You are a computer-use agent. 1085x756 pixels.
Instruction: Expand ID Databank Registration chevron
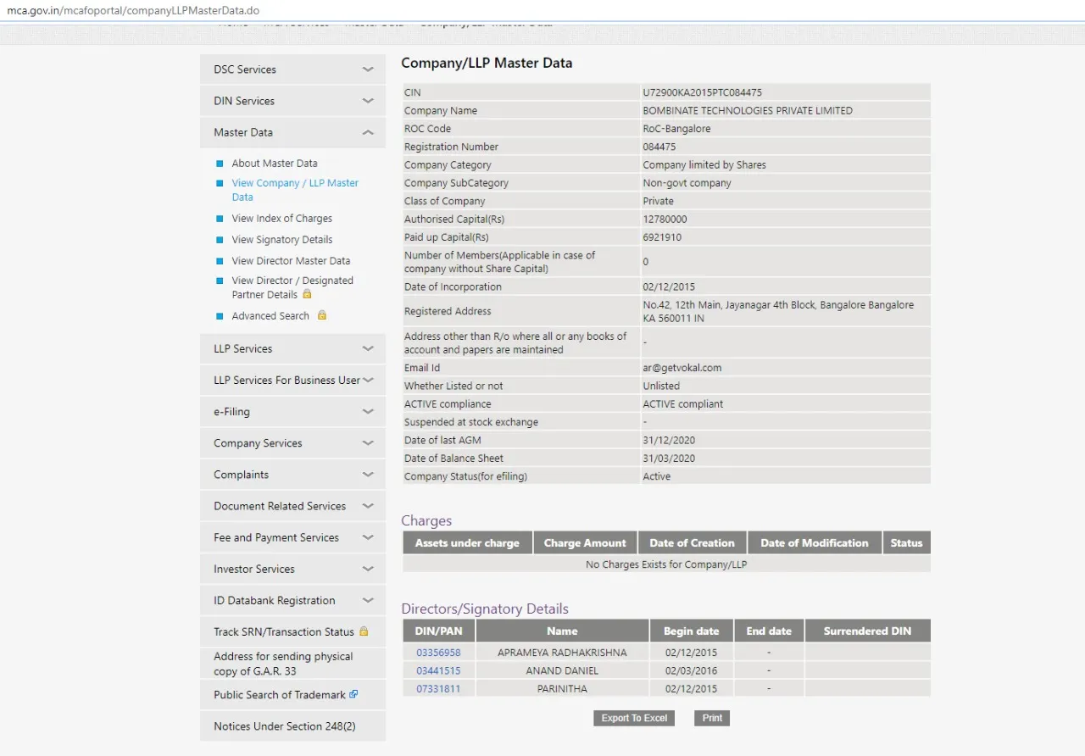tap(367, 600)
